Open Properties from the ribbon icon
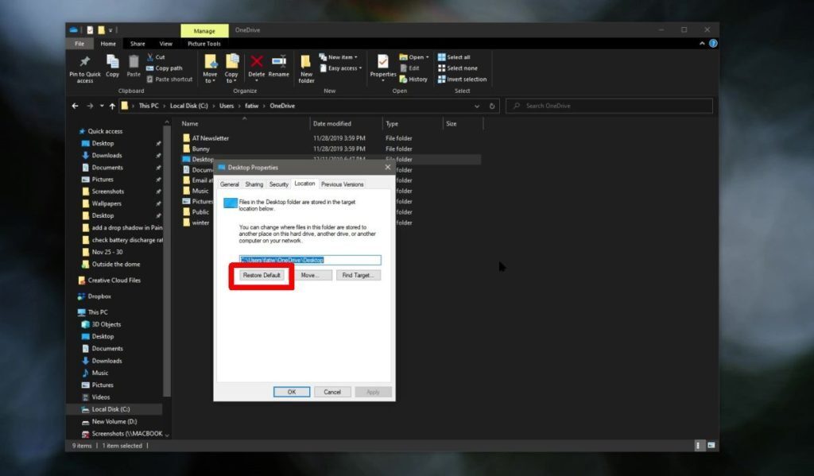814x476 pixels. click(x=382, y=66)
